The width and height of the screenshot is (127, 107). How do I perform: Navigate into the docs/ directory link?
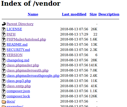click(11, 102)
